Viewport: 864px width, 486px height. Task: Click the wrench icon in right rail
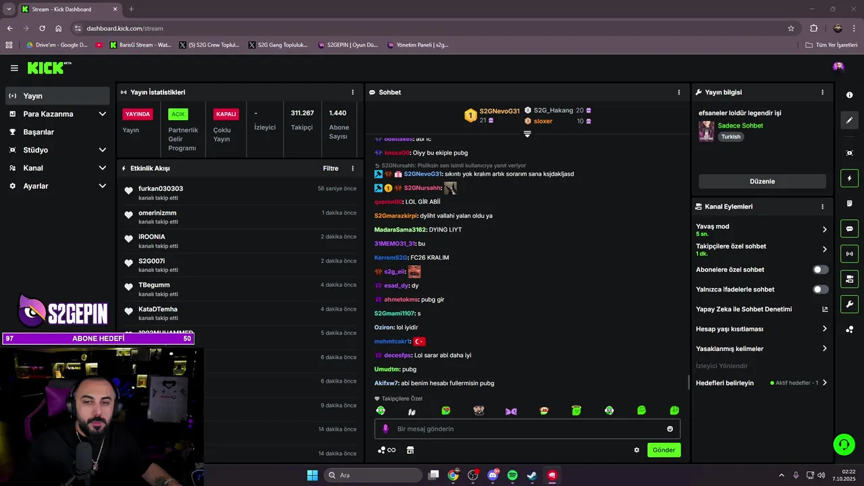tap(849, 304)
